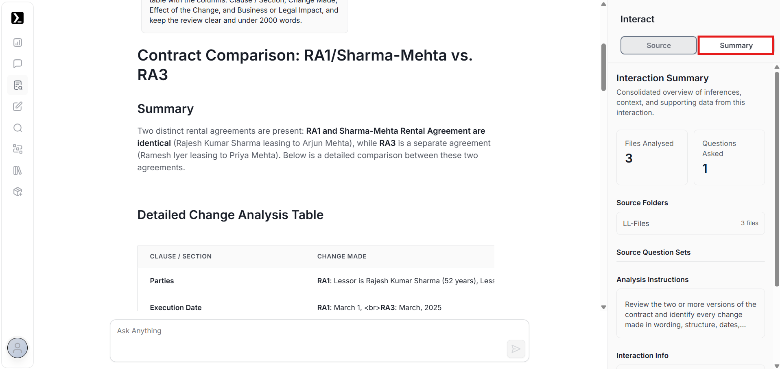Viewport: 780px width, 369px height.
Task: Click the package box icon in the sidebar
Action: (x=17, y=192)
